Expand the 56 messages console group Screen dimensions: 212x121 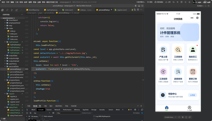(27, 117)
